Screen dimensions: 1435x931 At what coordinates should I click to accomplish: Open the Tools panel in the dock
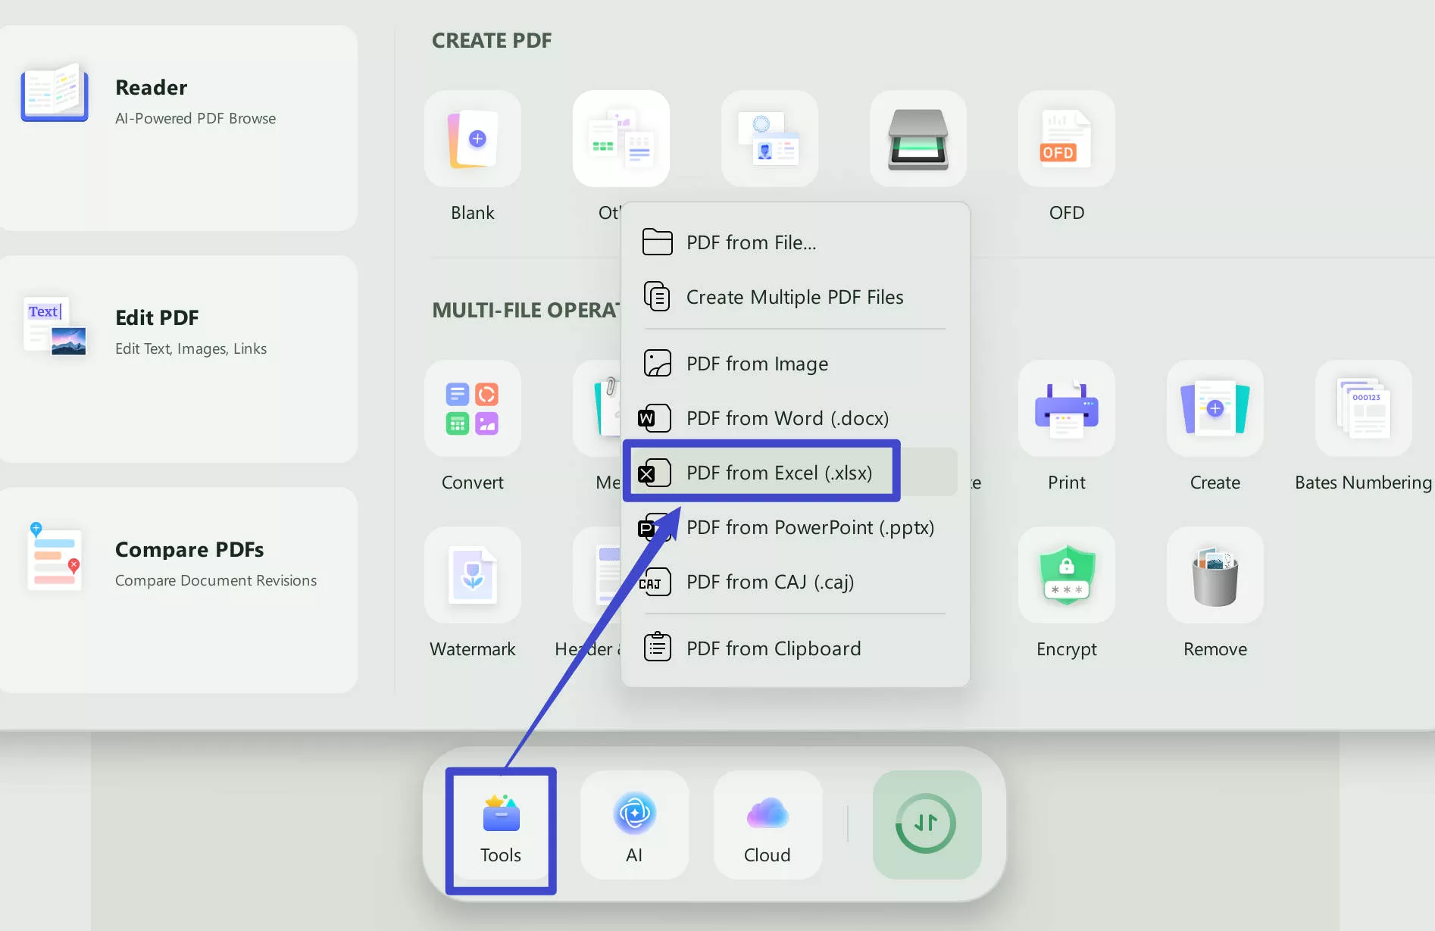pyautogui.click(x=500, y=826)
